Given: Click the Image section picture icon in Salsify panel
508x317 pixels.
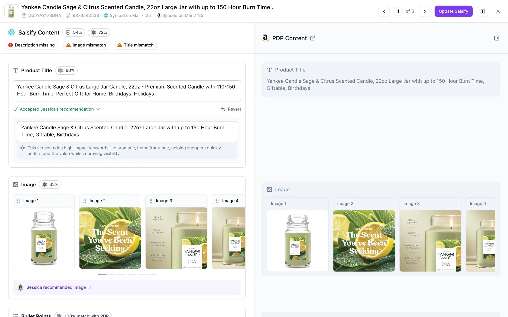Looking at the screenshot, I should [15, 185].
